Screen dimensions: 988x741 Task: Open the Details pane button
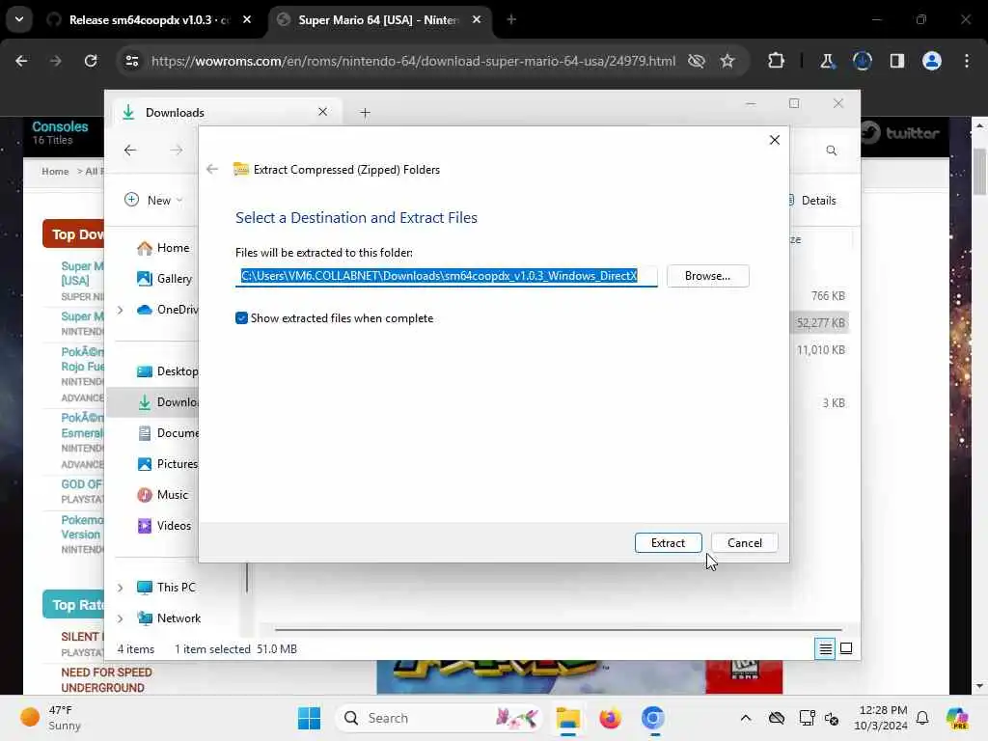point(811,201)
